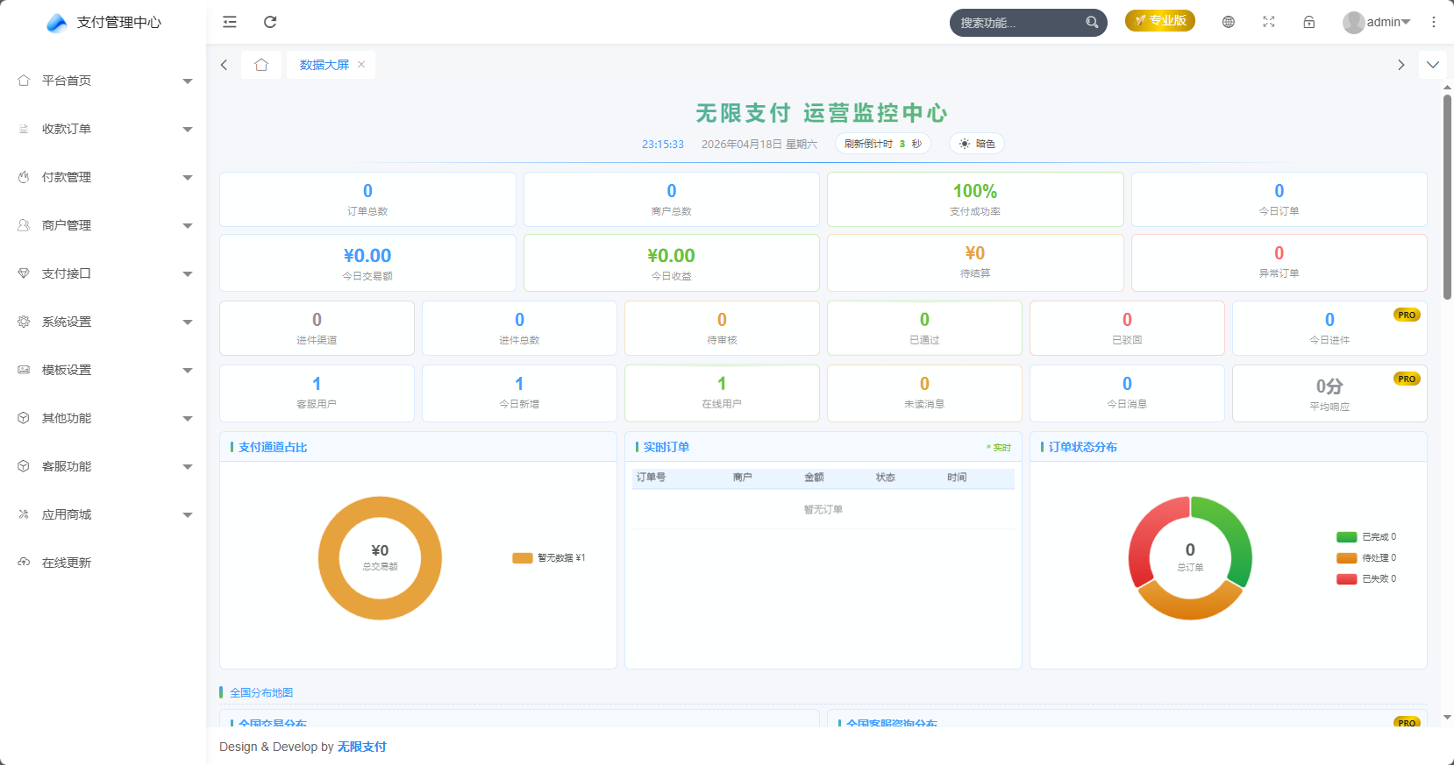The width and height of the screenshot is (1454, 765).
Task: Expand the 支付接口 menu arrow
Action: pos(188,274)
